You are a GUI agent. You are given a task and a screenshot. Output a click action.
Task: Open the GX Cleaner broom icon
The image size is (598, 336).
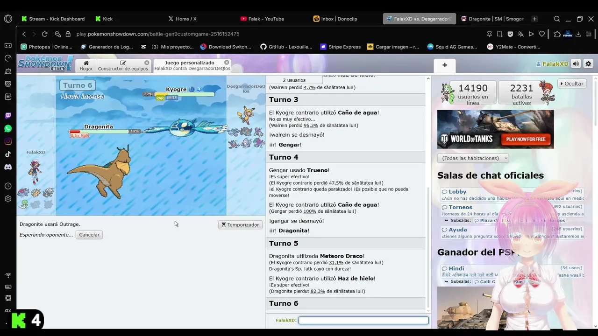coord(8,71)
